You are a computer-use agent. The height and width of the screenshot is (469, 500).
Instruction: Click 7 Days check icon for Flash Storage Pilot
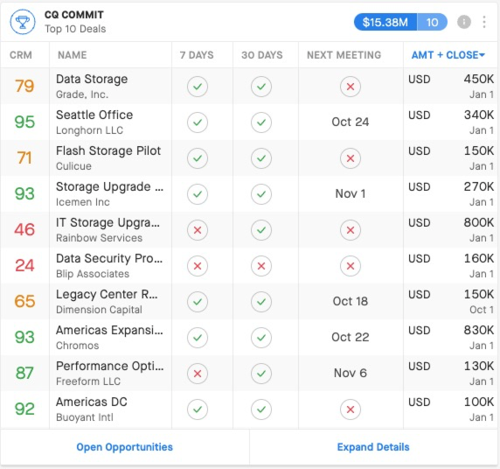198,158
